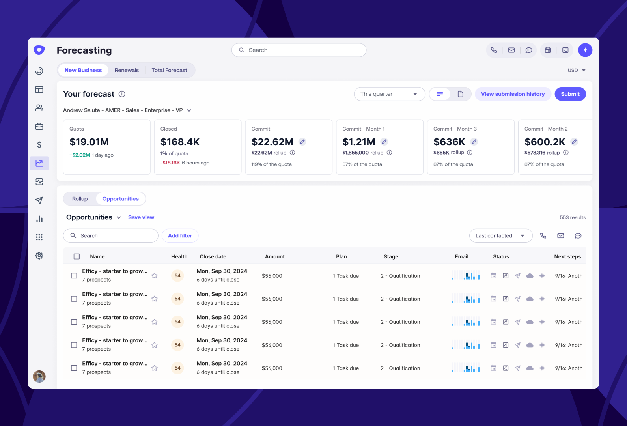Expand the Opportunities view chevron

(119, 217)
